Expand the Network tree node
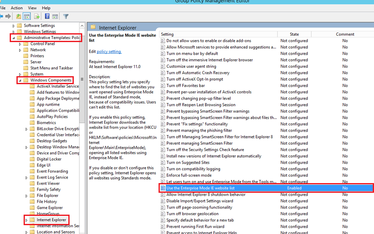Screen dimensions: 374x234 (x=20, y=50)
